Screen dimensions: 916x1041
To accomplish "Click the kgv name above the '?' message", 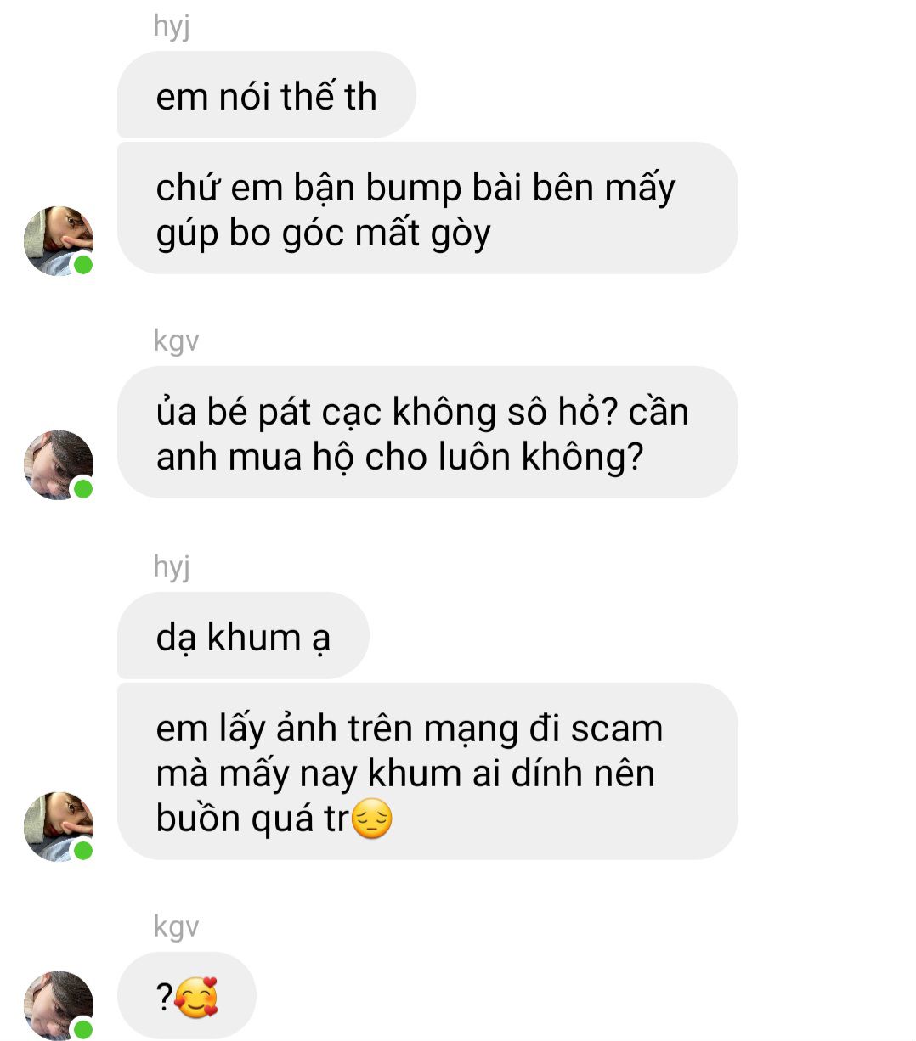I will tap(176, 926).
